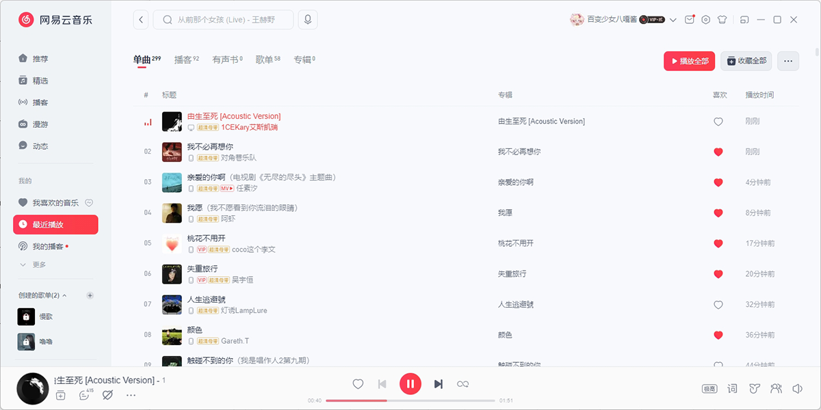This screenshot has height=410, width=821.
Task: Collapse the 创建的歌单 section
Action: 64,296
